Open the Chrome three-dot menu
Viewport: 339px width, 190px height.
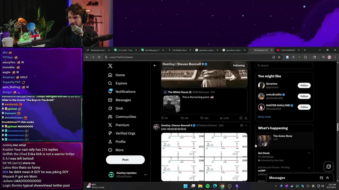(335, 57)
